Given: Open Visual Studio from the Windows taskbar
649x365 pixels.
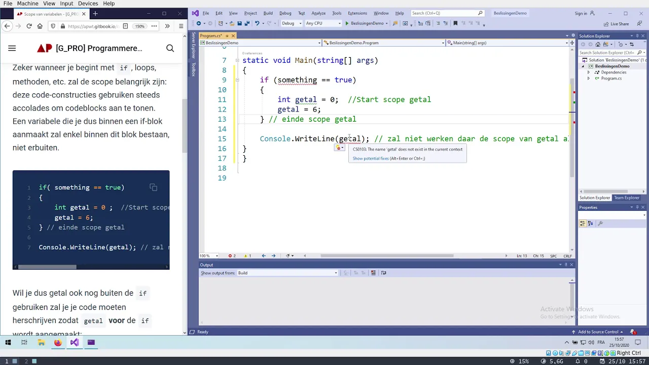Looking at the screenshot, I should click(75, 343).
